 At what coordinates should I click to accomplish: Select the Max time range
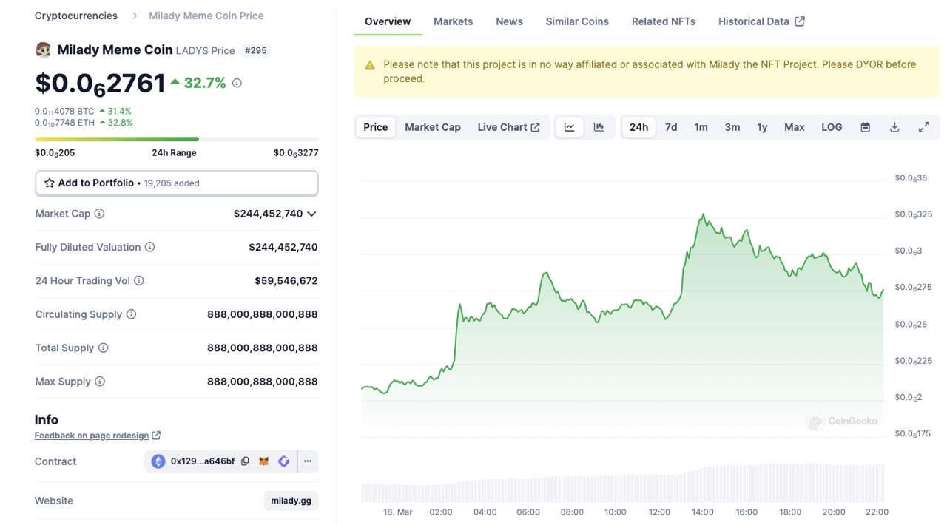[x=794, y=127]
